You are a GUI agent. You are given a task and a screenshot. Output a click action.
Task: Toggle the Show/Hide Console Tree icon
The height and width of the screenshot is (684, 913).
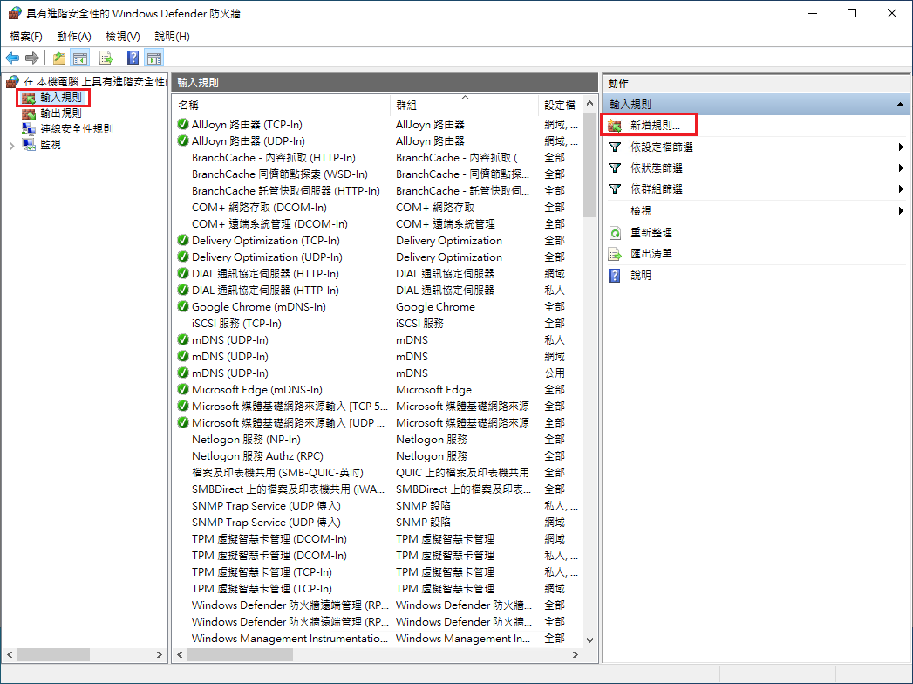point(79,58)
